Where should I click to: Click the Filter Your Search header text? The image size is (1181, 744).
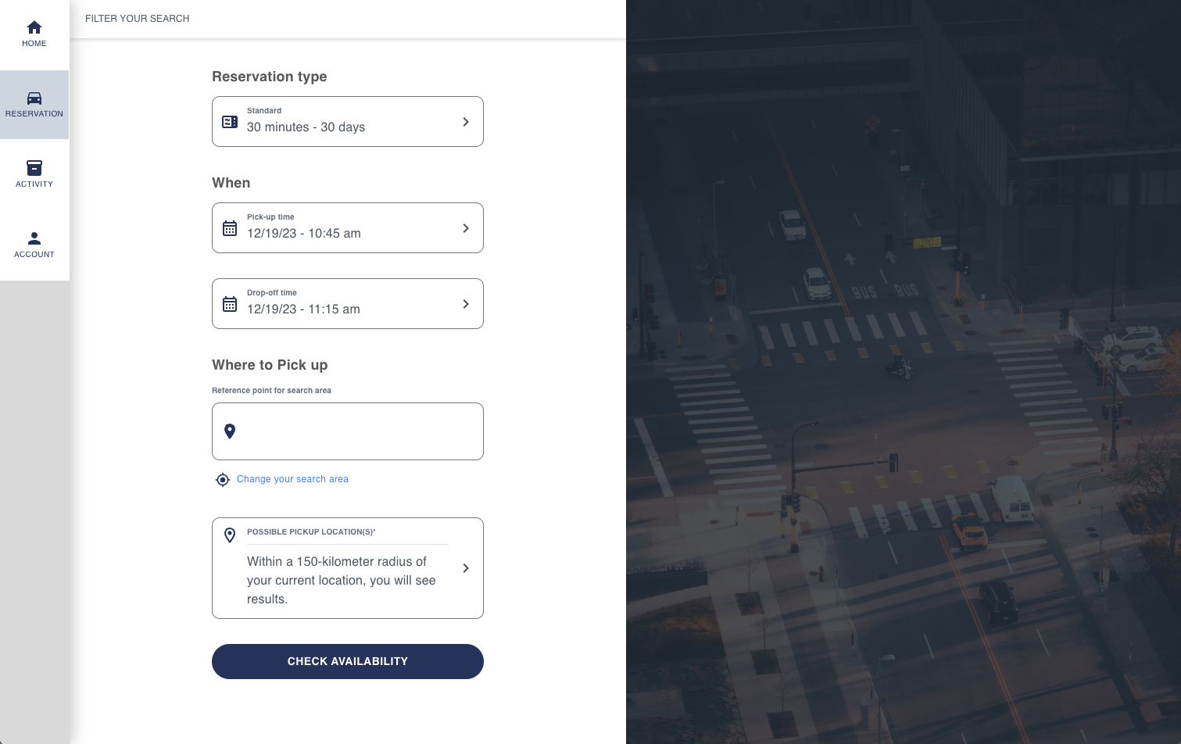(138, 19)
